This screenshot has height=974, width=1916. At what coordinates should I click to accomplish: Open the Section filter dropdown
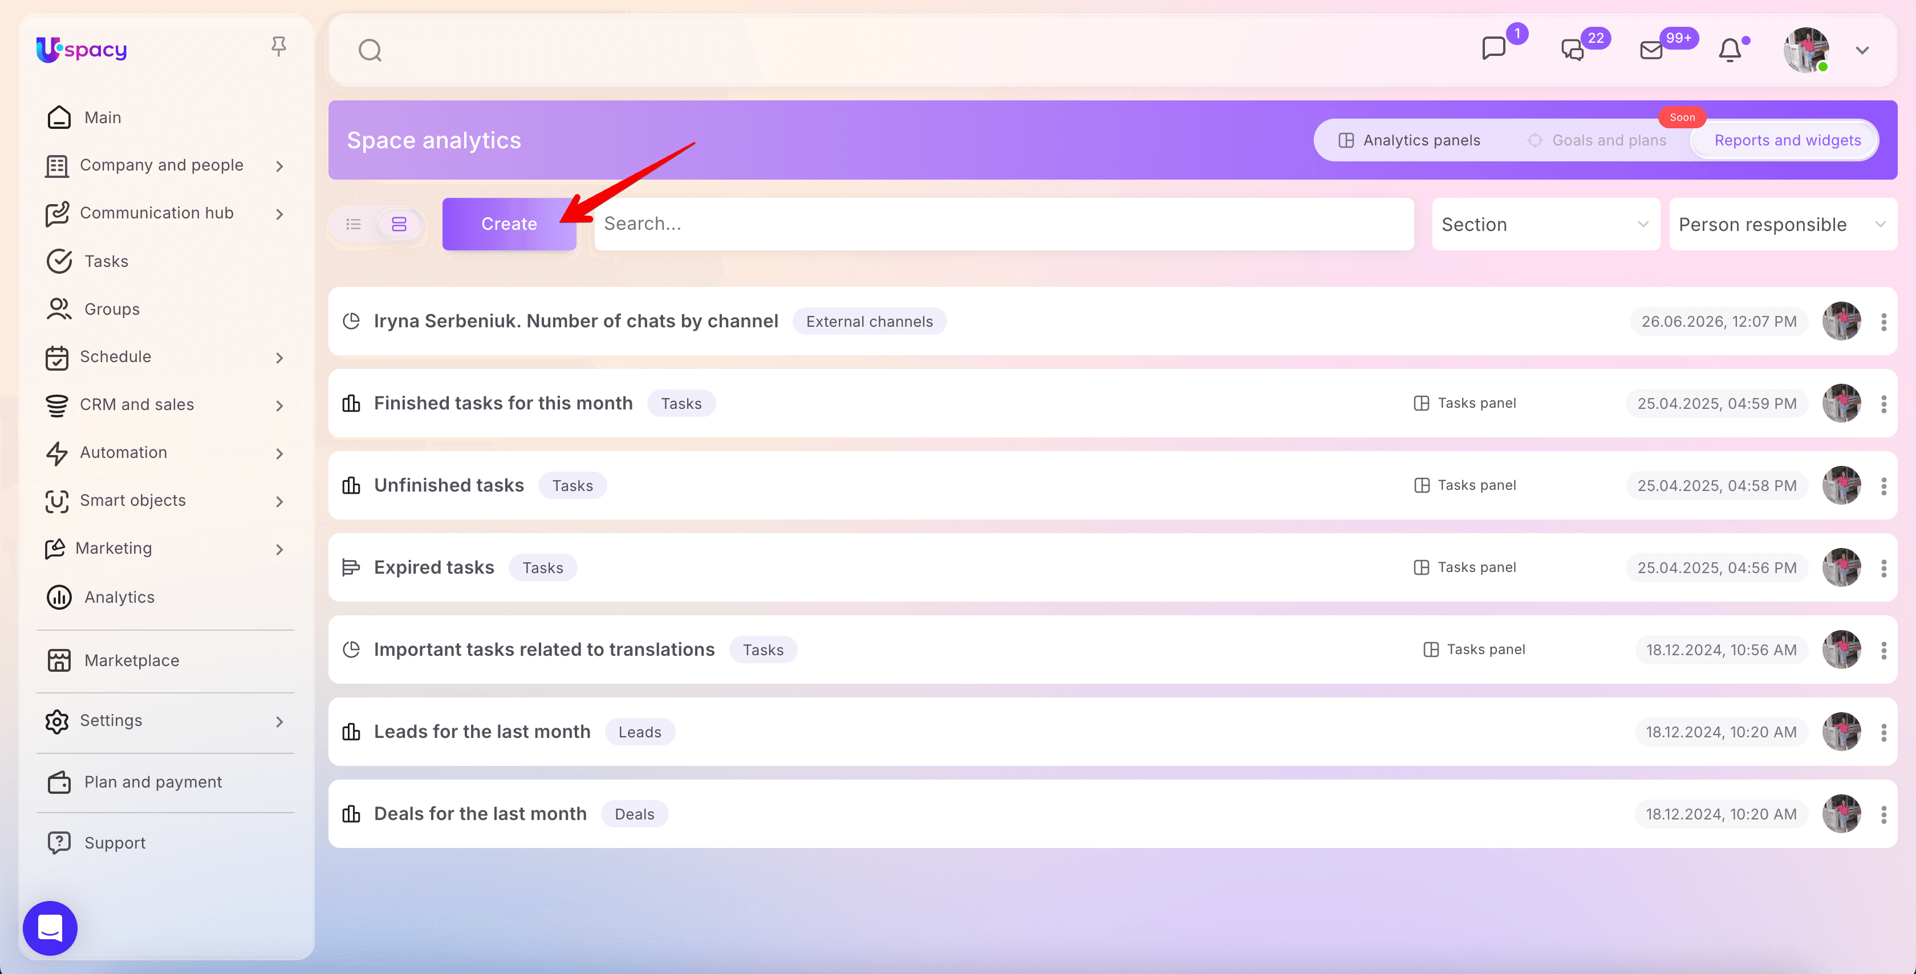1545,224
